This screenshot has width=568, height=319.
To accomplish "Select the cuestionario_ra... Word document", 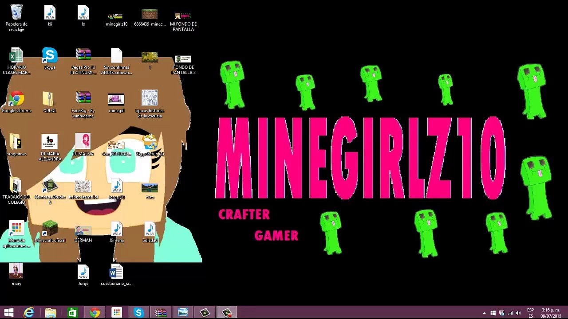I will click(x=116, y=275).
